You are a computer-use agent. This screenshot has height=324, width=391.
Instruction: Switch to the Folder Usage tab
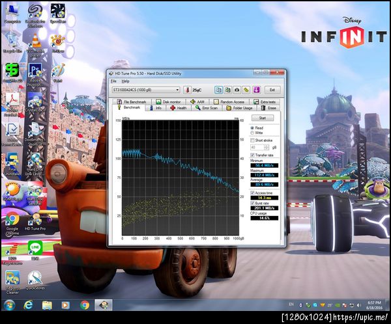point(239,108)
